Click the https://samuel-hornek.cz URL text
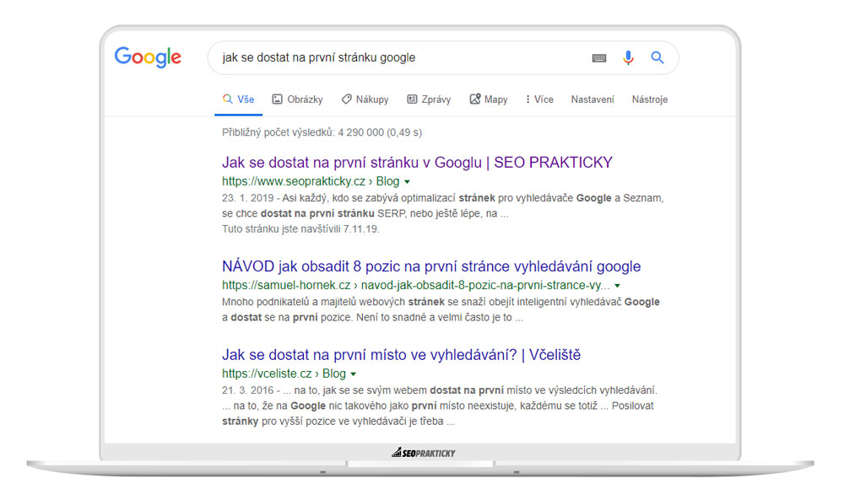Viewport: 844px width, 489px height. coord(286,285)
